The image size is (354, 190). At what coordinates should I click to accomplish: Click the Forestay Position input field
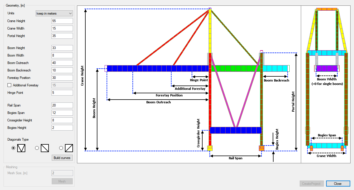62,77
